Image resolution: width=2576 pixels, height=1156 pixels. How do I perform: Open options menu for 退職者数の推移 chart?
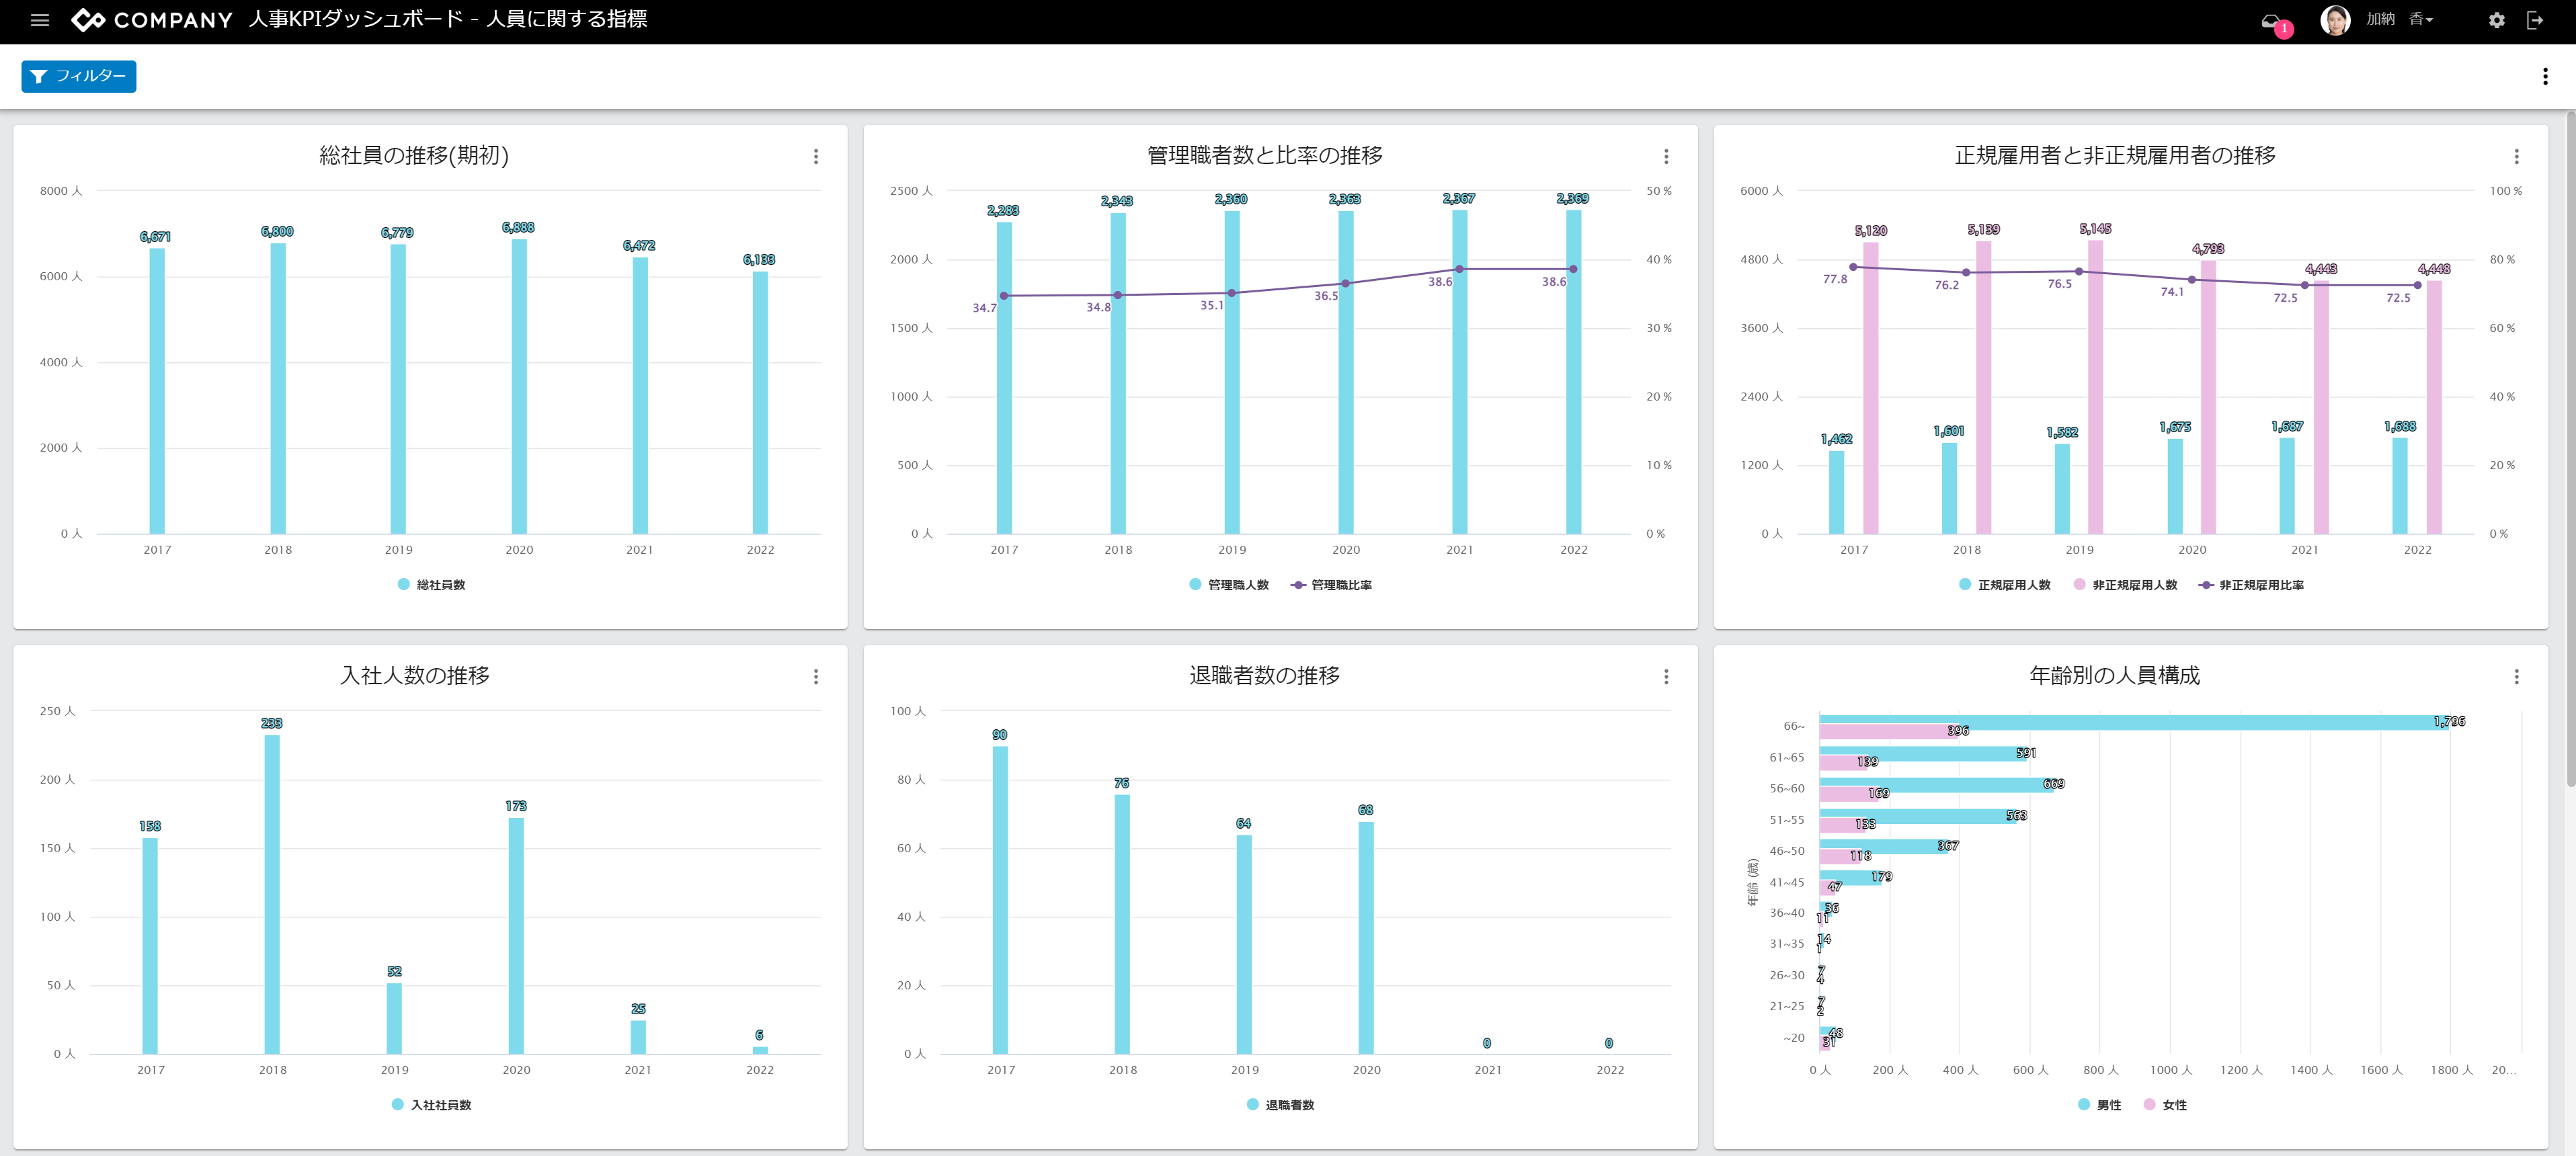[x=1666, y=677]
